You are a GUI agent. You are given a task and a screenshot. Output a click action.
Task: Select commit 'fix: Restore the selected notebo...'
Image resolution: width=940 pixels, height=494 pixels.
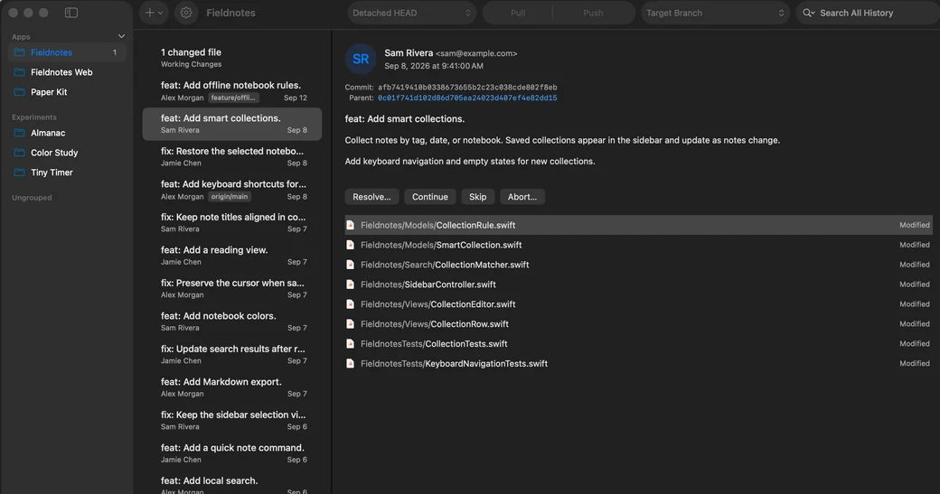click(x=232, y=157)
